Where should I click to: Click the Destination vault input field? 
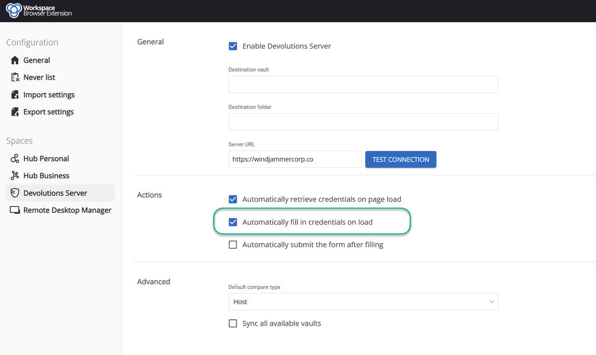363,85
